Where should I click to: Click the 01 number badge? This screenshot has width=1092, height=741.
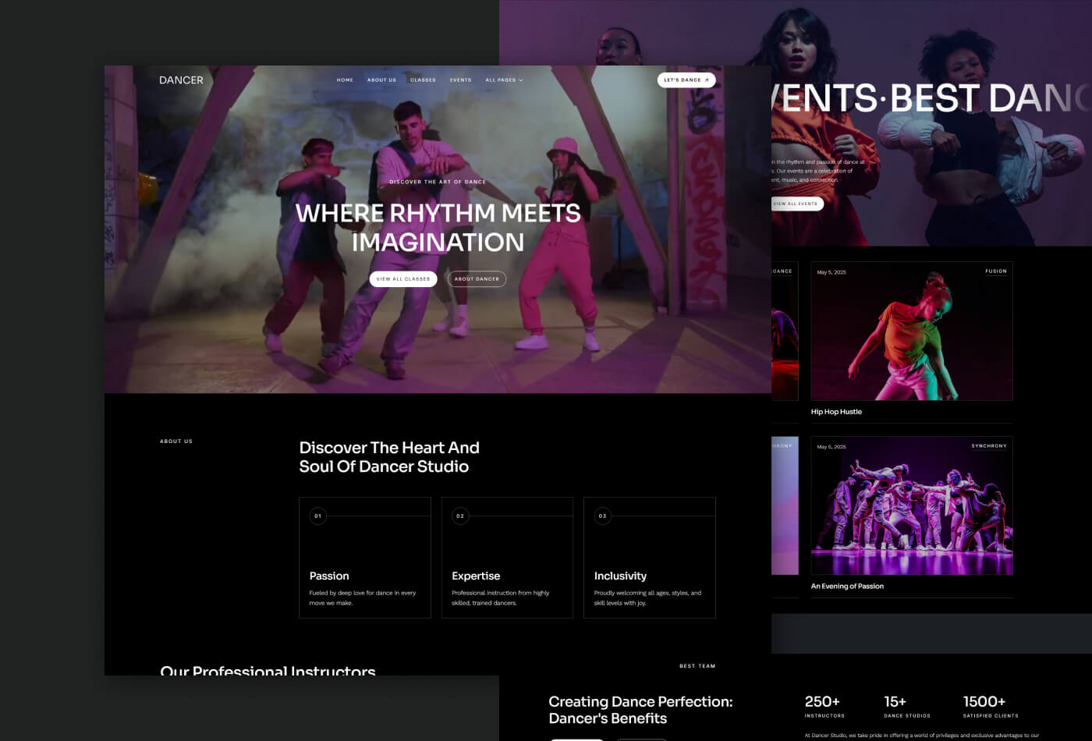tap(317, 516)
